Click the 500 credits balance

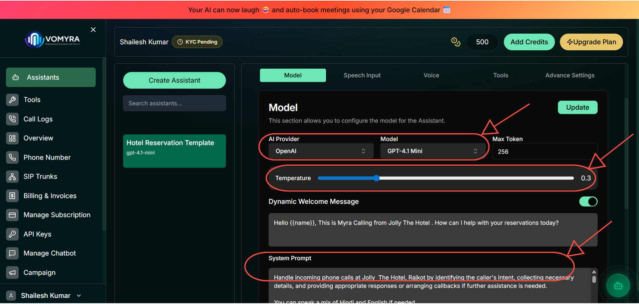(482, 42)
